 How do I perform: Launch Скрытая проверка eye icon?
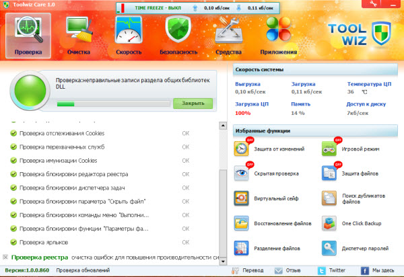(242, 173)
